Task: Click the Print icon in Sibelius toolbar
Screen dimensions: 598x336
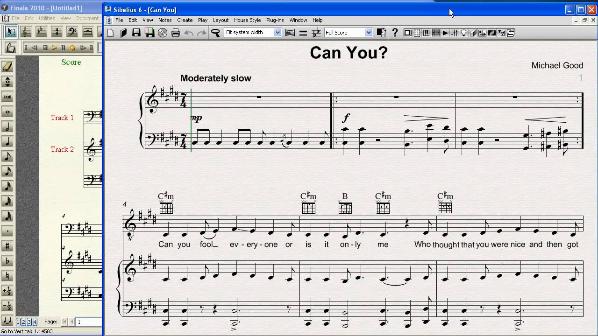Action: click(176, 33)
